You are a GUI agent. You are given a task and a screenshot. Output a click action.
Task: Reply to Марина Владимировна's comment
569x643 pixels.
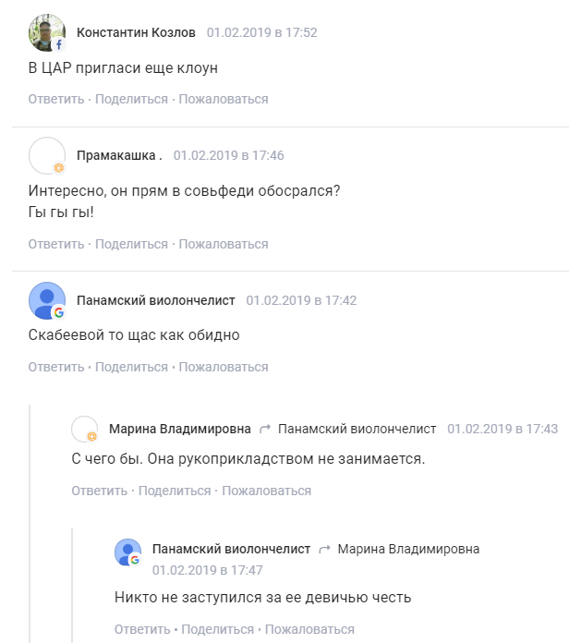pos(100,491)
